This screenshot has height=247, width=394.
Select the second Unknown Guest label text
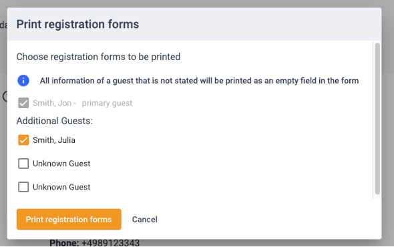[61, 187]
